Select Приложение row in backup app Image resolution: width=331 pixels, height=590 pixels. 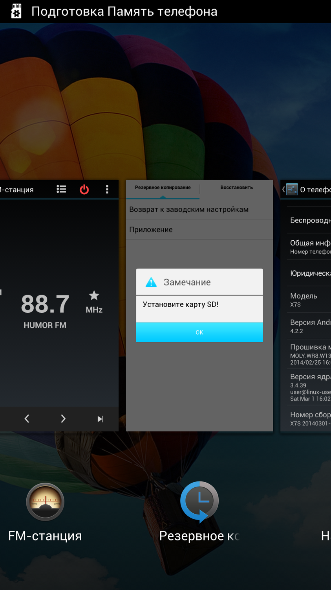[x=199, y=229]
